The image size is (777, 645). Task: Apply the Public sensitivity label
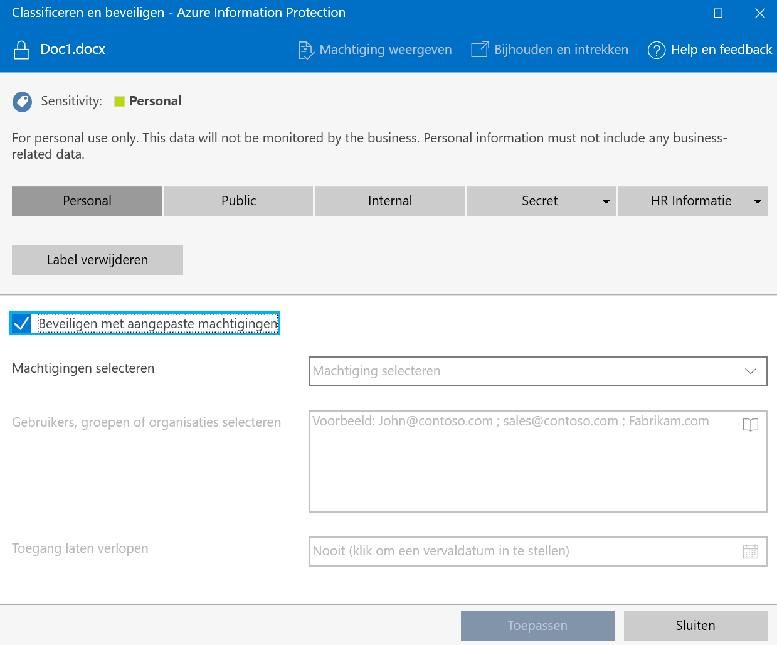tap(238, 201)
